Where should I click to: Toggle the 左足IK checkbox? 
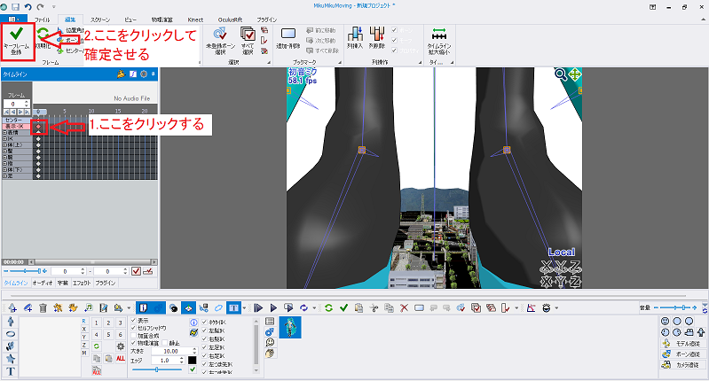click(204, 347)
